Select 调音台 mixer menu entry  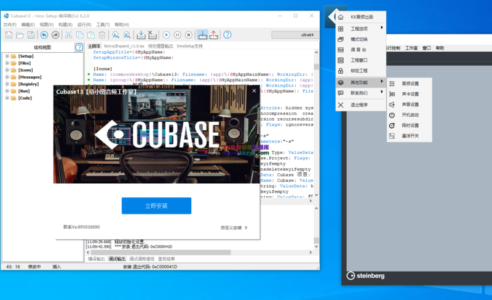click(361, 50)
